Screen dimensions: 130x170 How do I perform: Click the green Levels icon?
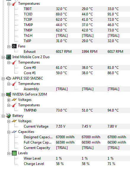pos(14,153)
